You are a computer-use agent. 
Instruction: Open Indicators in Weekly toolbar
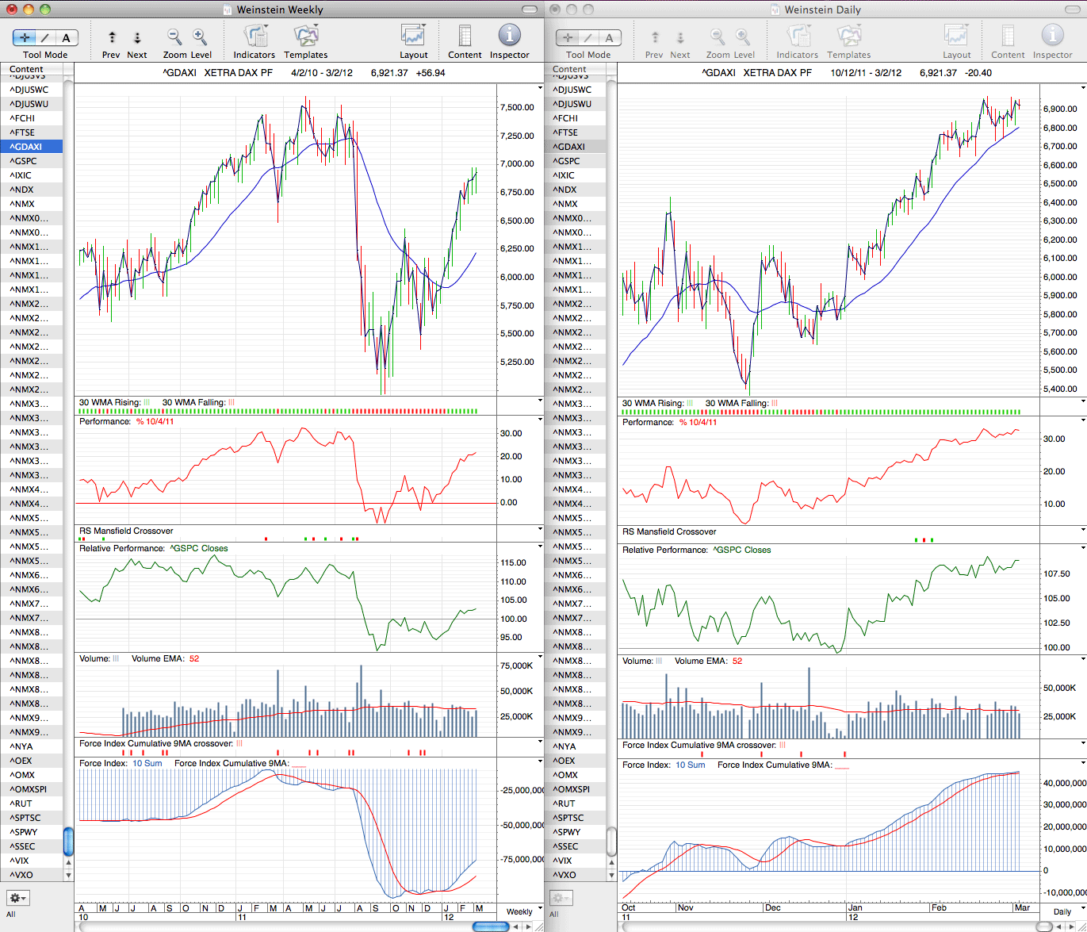[255, 36]
